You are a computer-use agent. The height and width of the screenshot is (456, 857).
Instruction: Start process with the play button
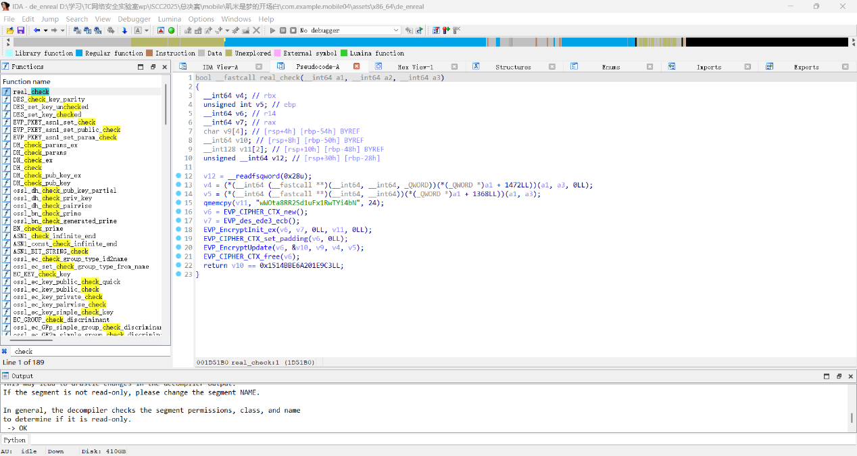pyautogui.click(x=272, y=30)
